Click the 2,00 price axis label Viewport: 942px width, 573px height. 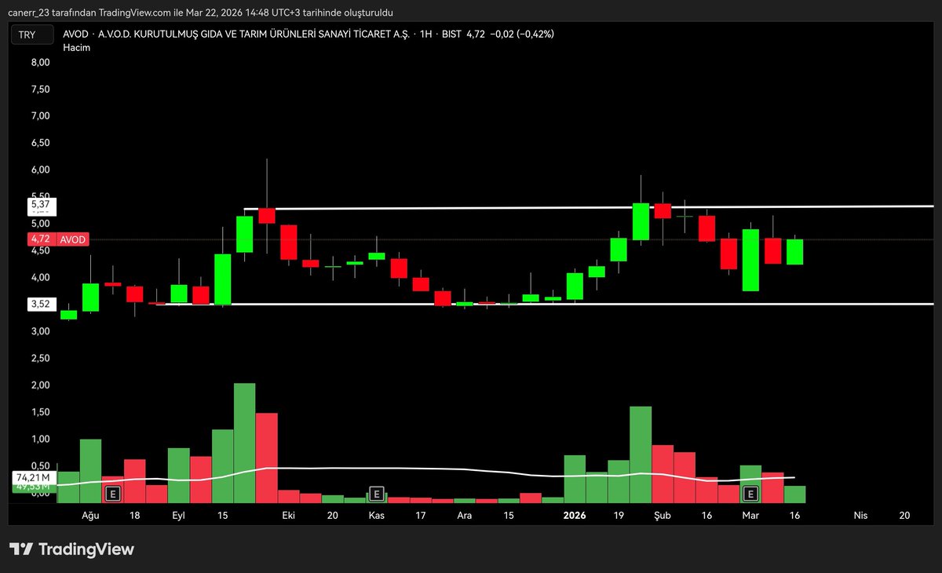[39, 385]
